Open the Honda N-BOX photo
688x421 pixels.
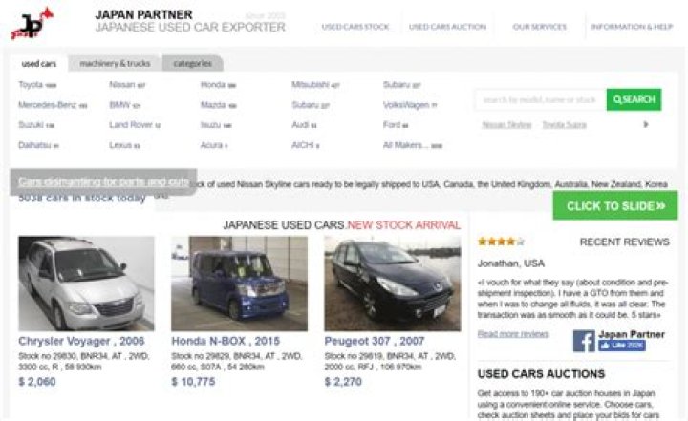(239, 284)
